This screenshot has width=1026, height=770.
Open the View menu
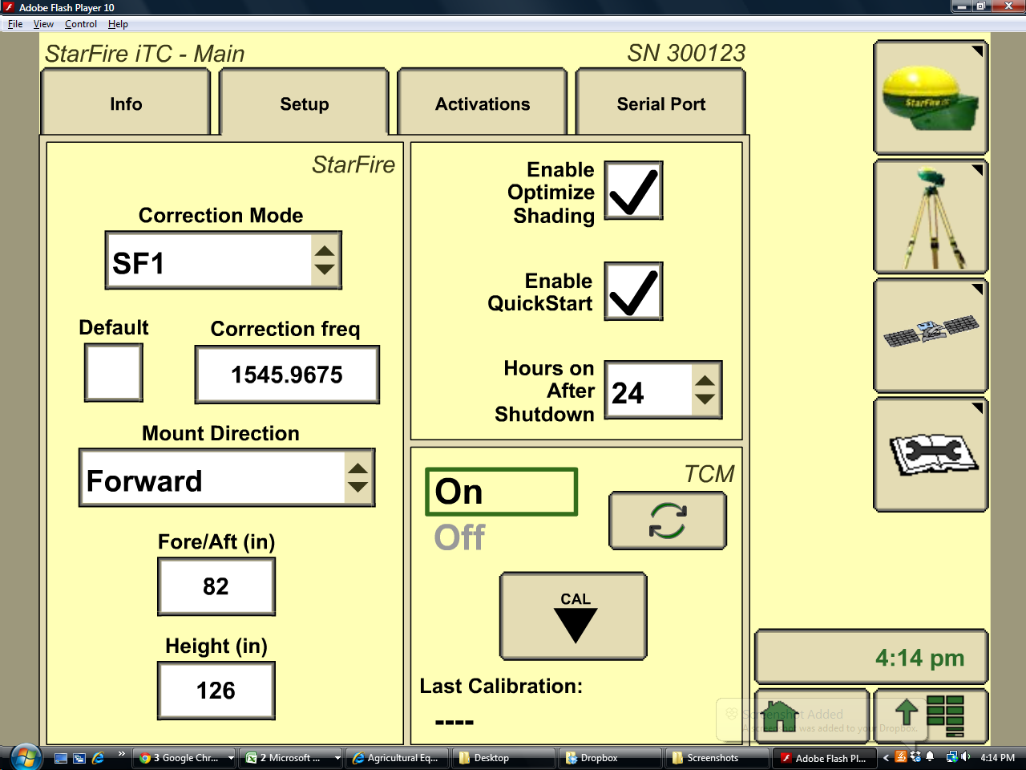43,24
